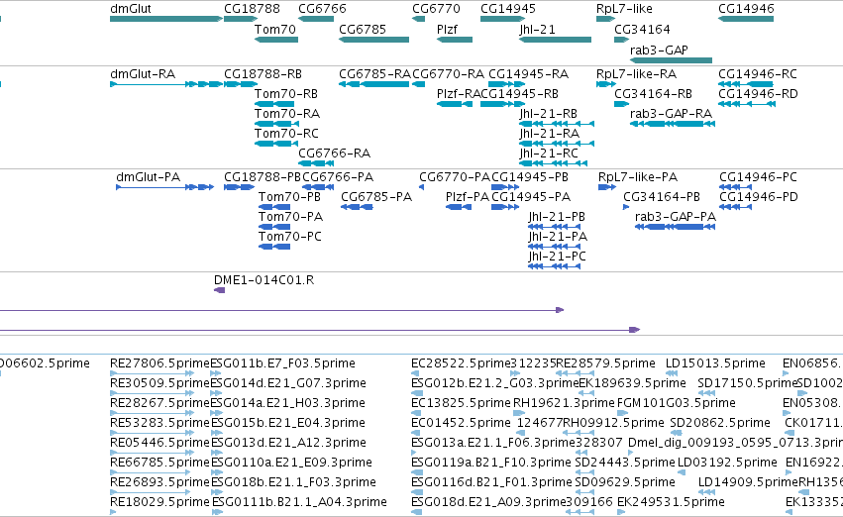The height and width of the screenshot is (517, 843).
Task: Select EST LD03192.5prime
Action: 727,463
